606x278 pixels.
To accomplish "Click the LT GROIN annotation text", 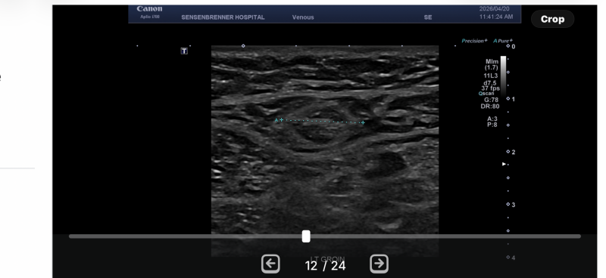I will [327, 258].
